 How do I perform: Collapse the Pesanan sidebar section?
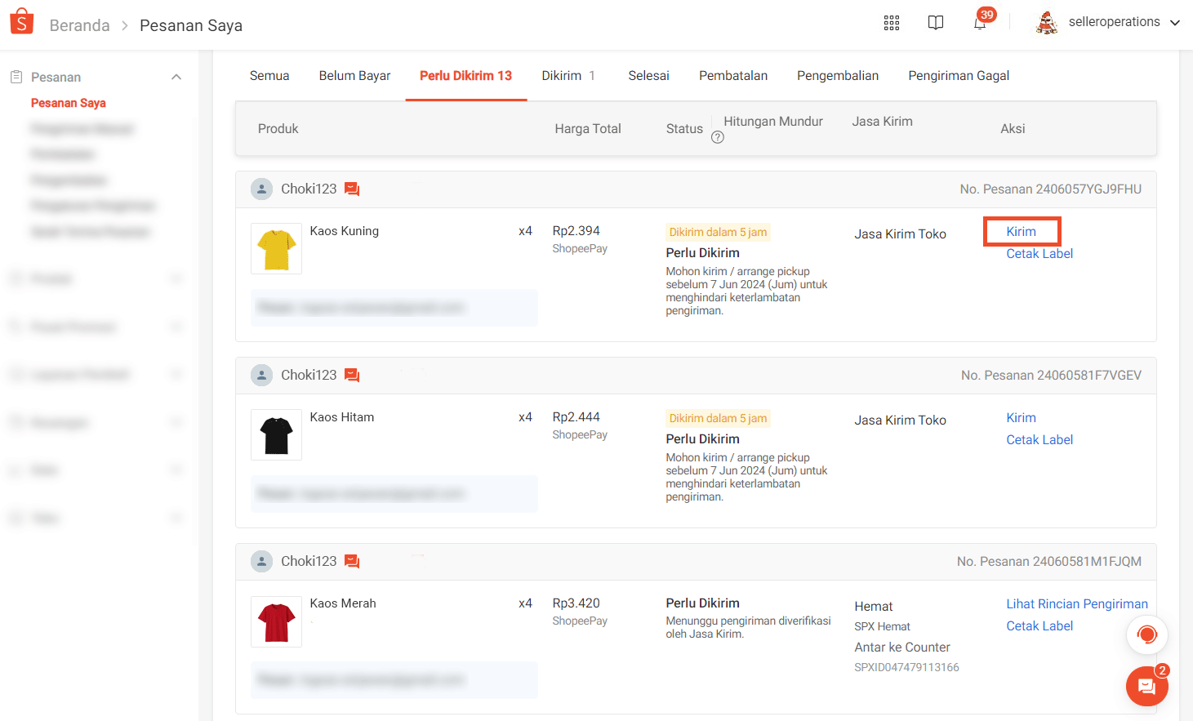(x=176, y=77)
